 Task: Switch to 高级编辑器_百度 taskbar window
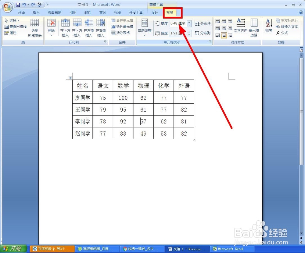tap(97, 249)
